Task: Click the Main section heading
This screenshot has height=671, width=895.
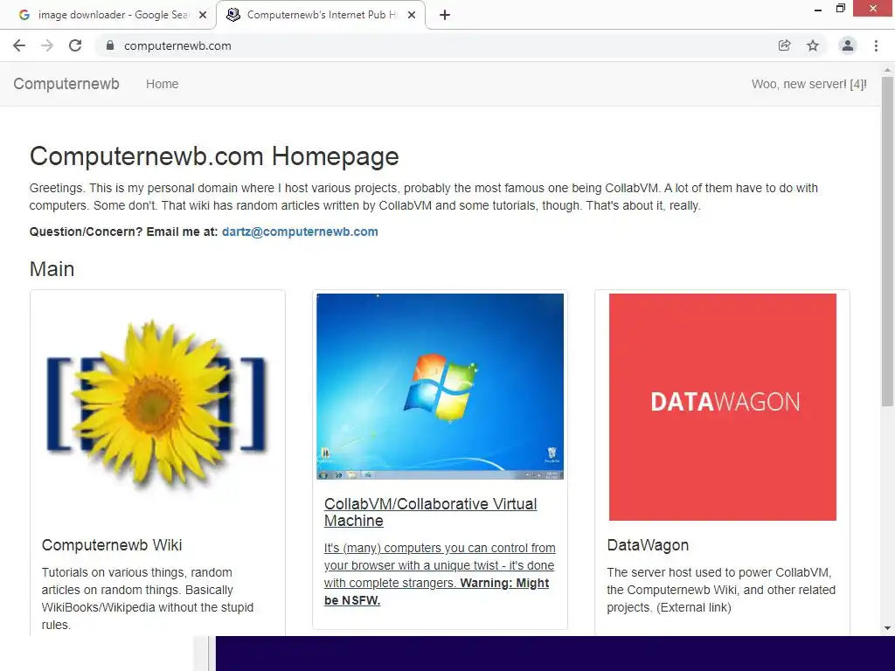Action: coord(52,269)
